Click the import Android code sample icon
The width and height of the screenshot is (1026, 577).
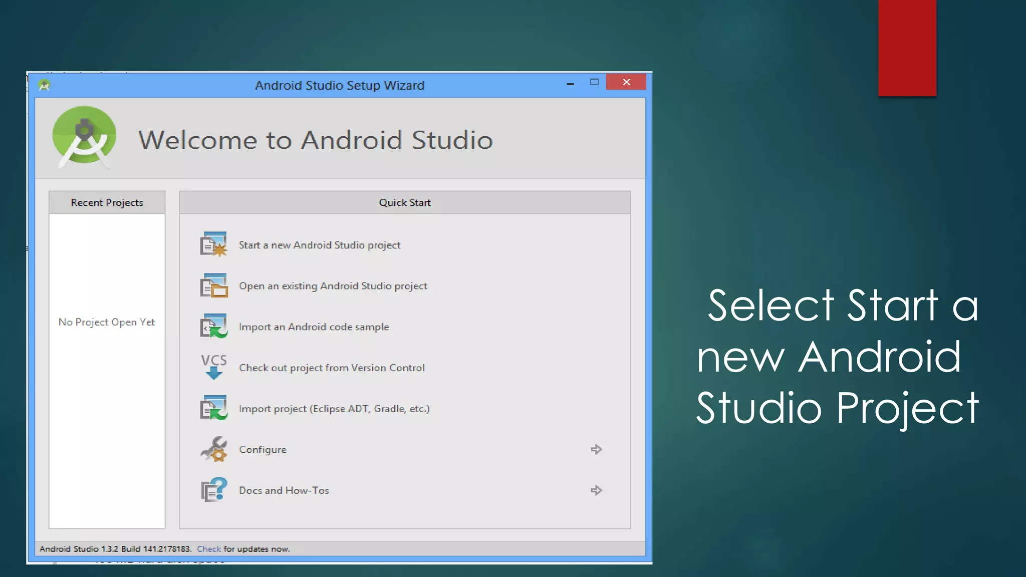214,326
